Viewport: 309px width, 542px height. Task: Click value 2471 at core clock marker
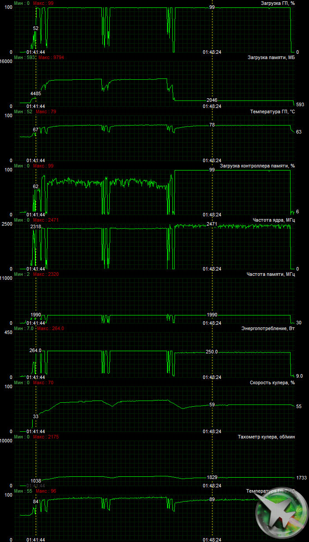pyautogui.click(x=212, y=224)
